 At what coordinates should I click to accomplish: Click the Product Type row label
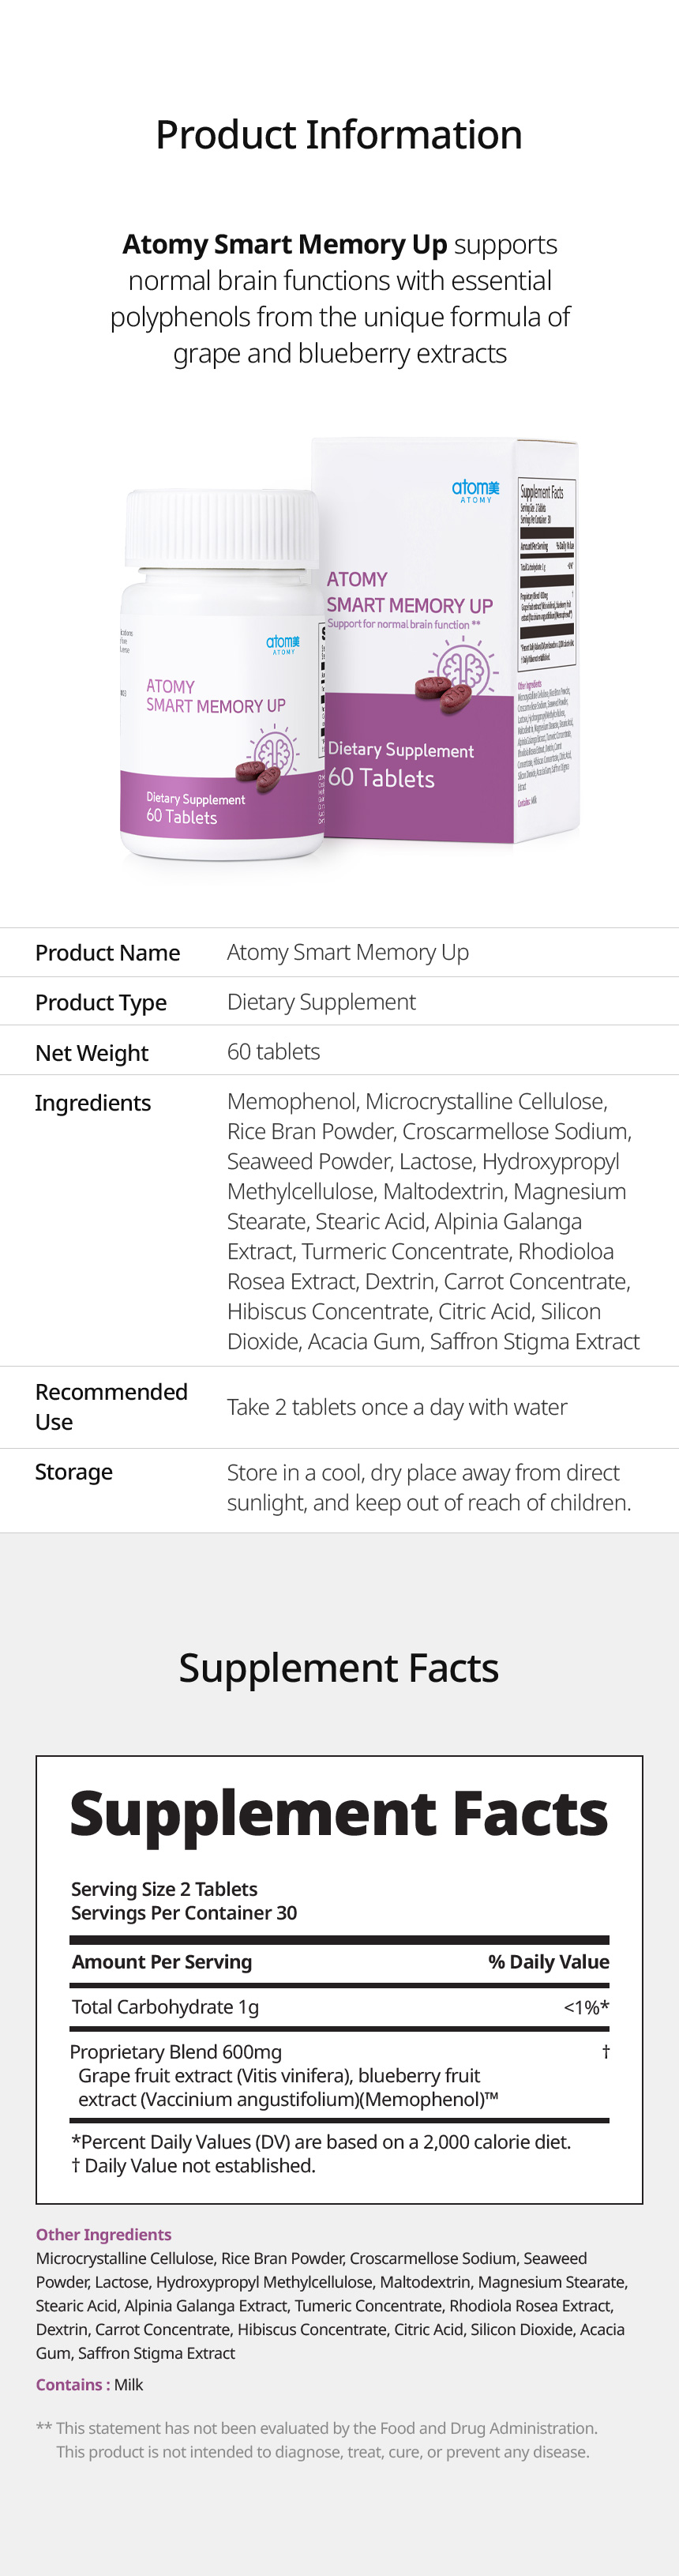pyautogui.click(x=101, y=1002)
